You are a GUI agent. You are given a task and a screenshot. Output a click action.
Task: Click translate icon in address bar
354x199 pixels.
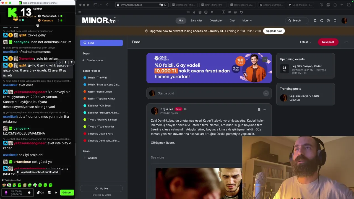point(161,5)
